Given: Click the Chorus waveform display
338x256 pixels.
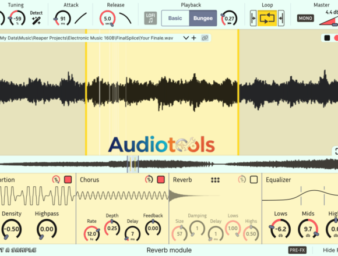Looking at the screenshot, I should (x=122, y=195).
